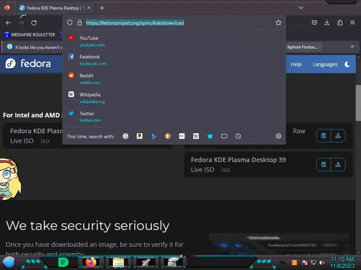This screenshot has width=361, height=270.
Task: Search this time with eBay
Action: click(182, 136)
